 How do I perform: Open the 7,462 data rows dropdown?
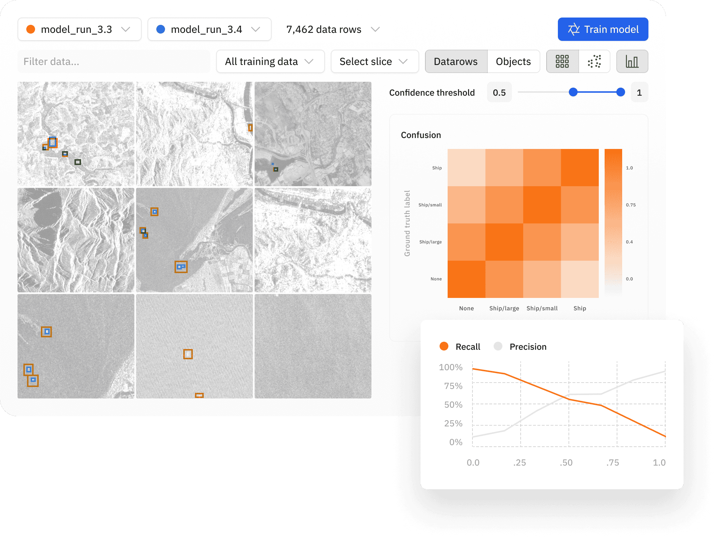(x=375, y=29)
